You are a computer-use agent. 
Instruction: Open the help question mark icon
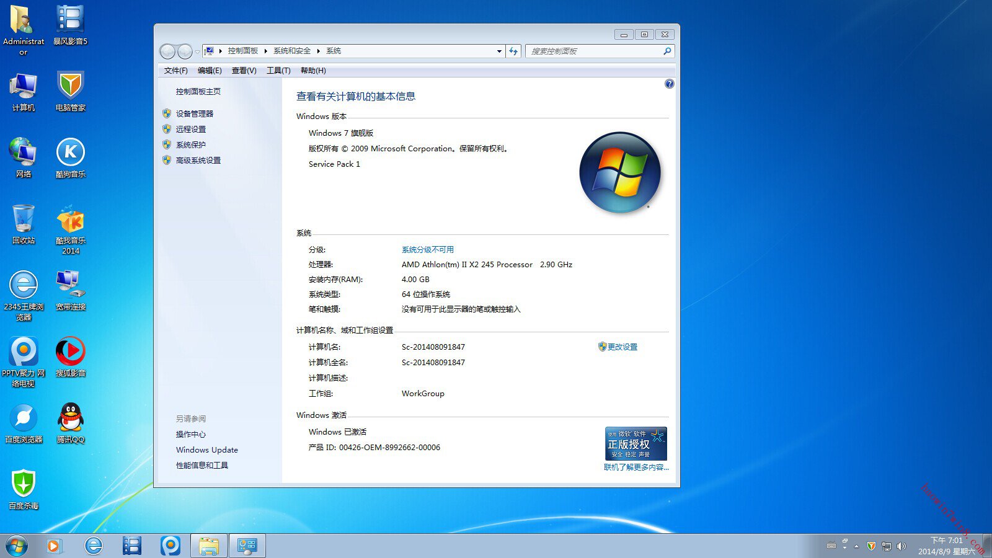pyautogui.click(x=669, y=84)
